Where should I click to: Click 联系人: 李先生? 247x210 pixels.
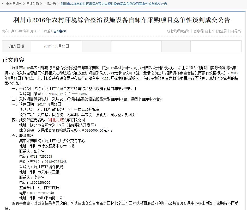(x=32, y=177)
